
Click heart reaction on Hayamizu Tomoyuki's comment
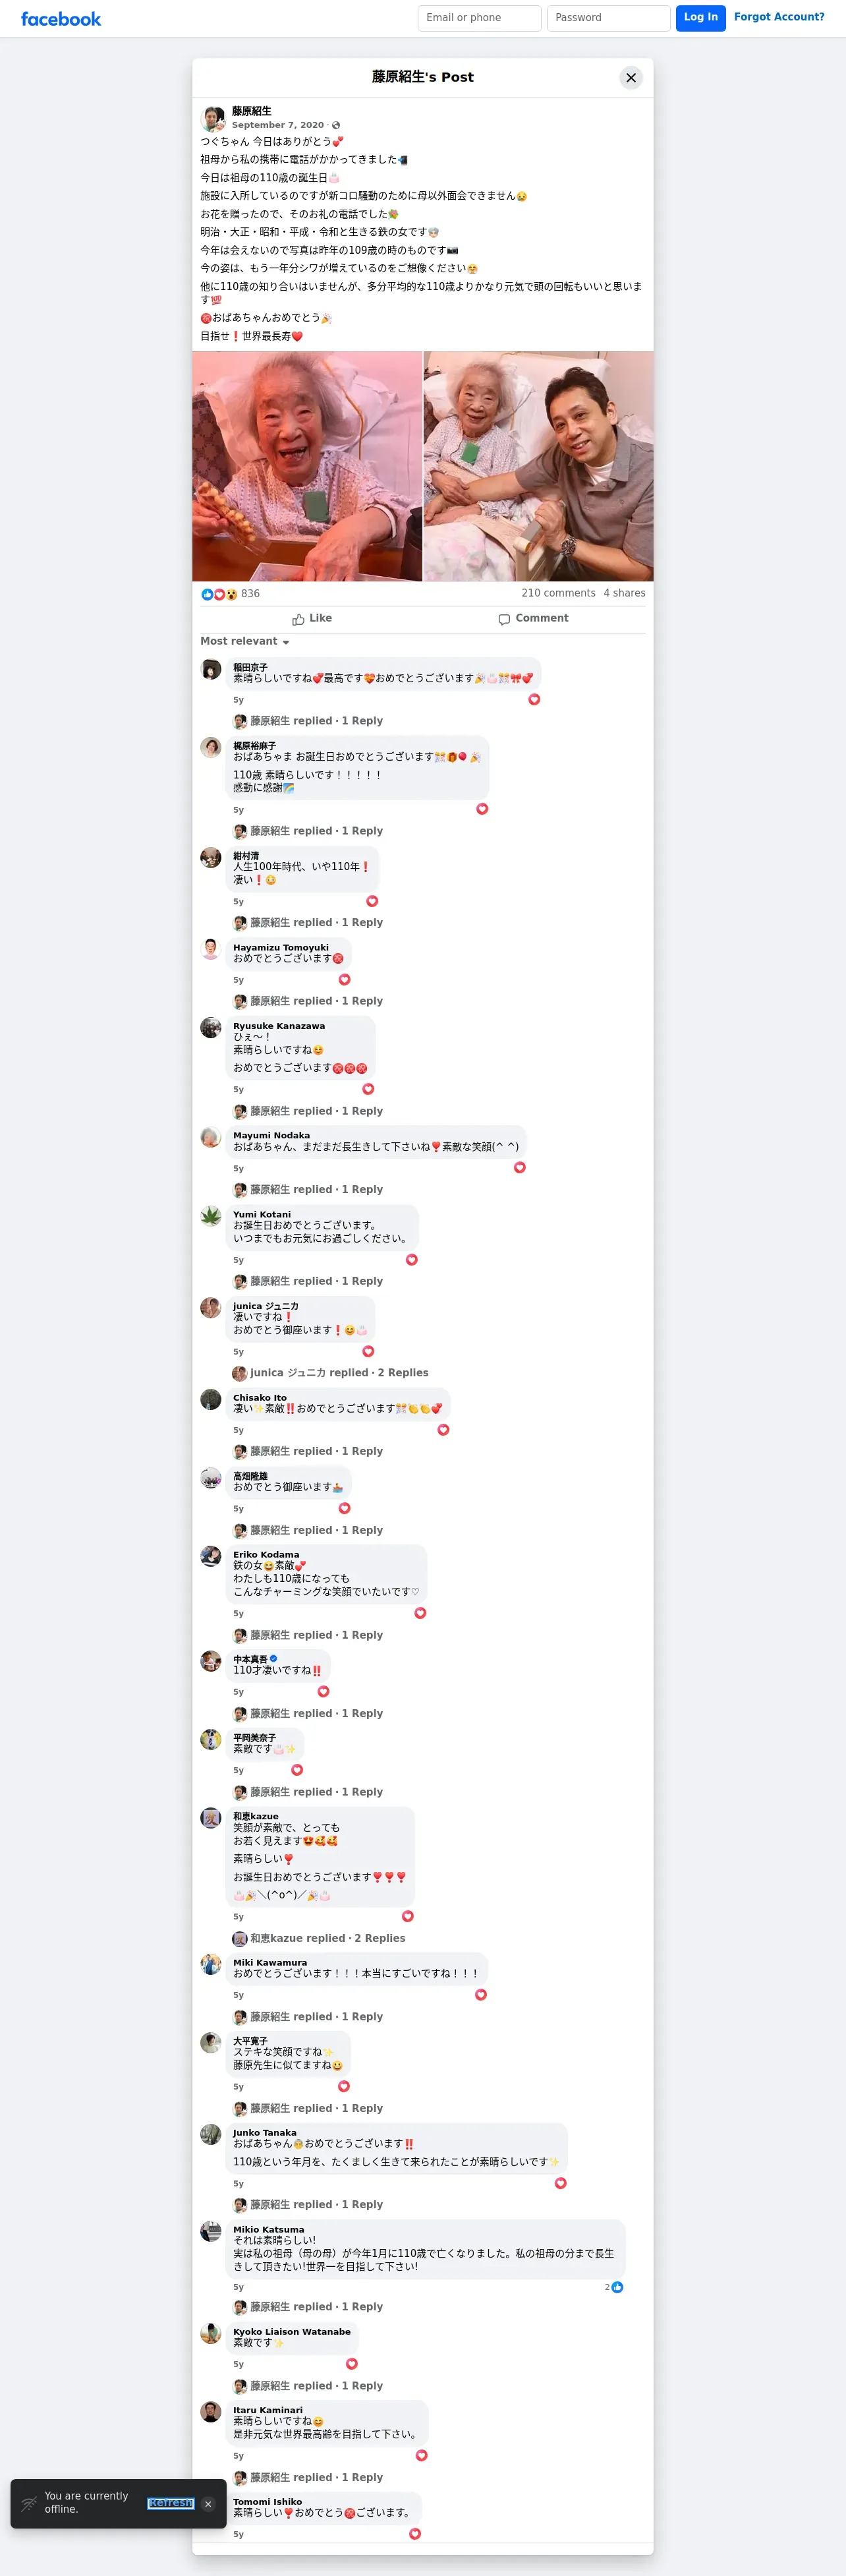click(344, 980)
